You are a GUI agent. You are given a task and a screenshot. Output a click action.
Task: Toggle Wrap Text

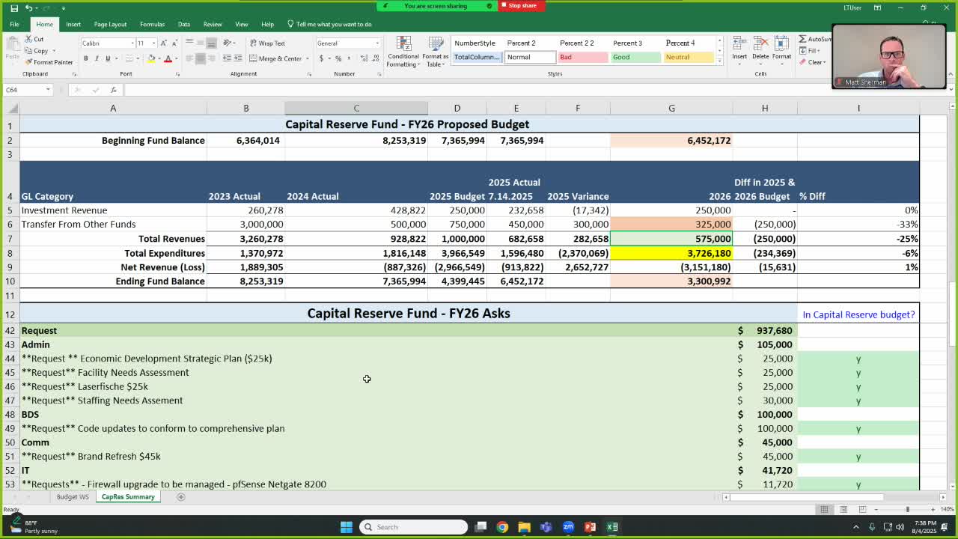pyautogui.click(x=267, y=43)
